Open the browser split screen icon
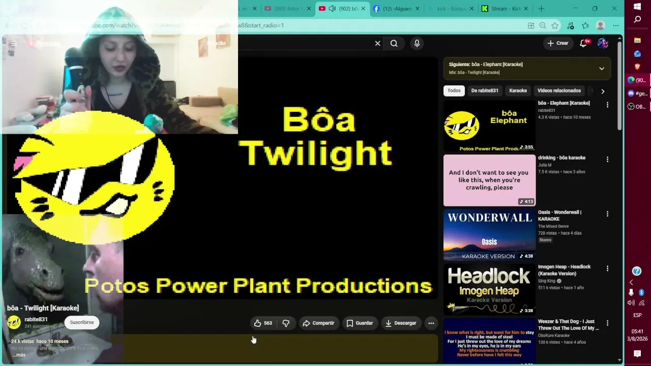The width and height of the screenshot is (651, 366). pyautogui.click(x=531, y=26)
